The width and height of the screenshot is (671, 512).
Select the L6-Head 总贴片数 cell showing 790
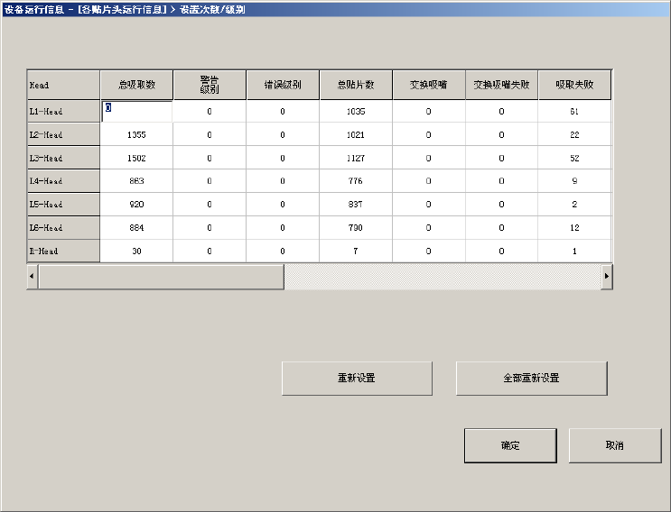point(356,227)
